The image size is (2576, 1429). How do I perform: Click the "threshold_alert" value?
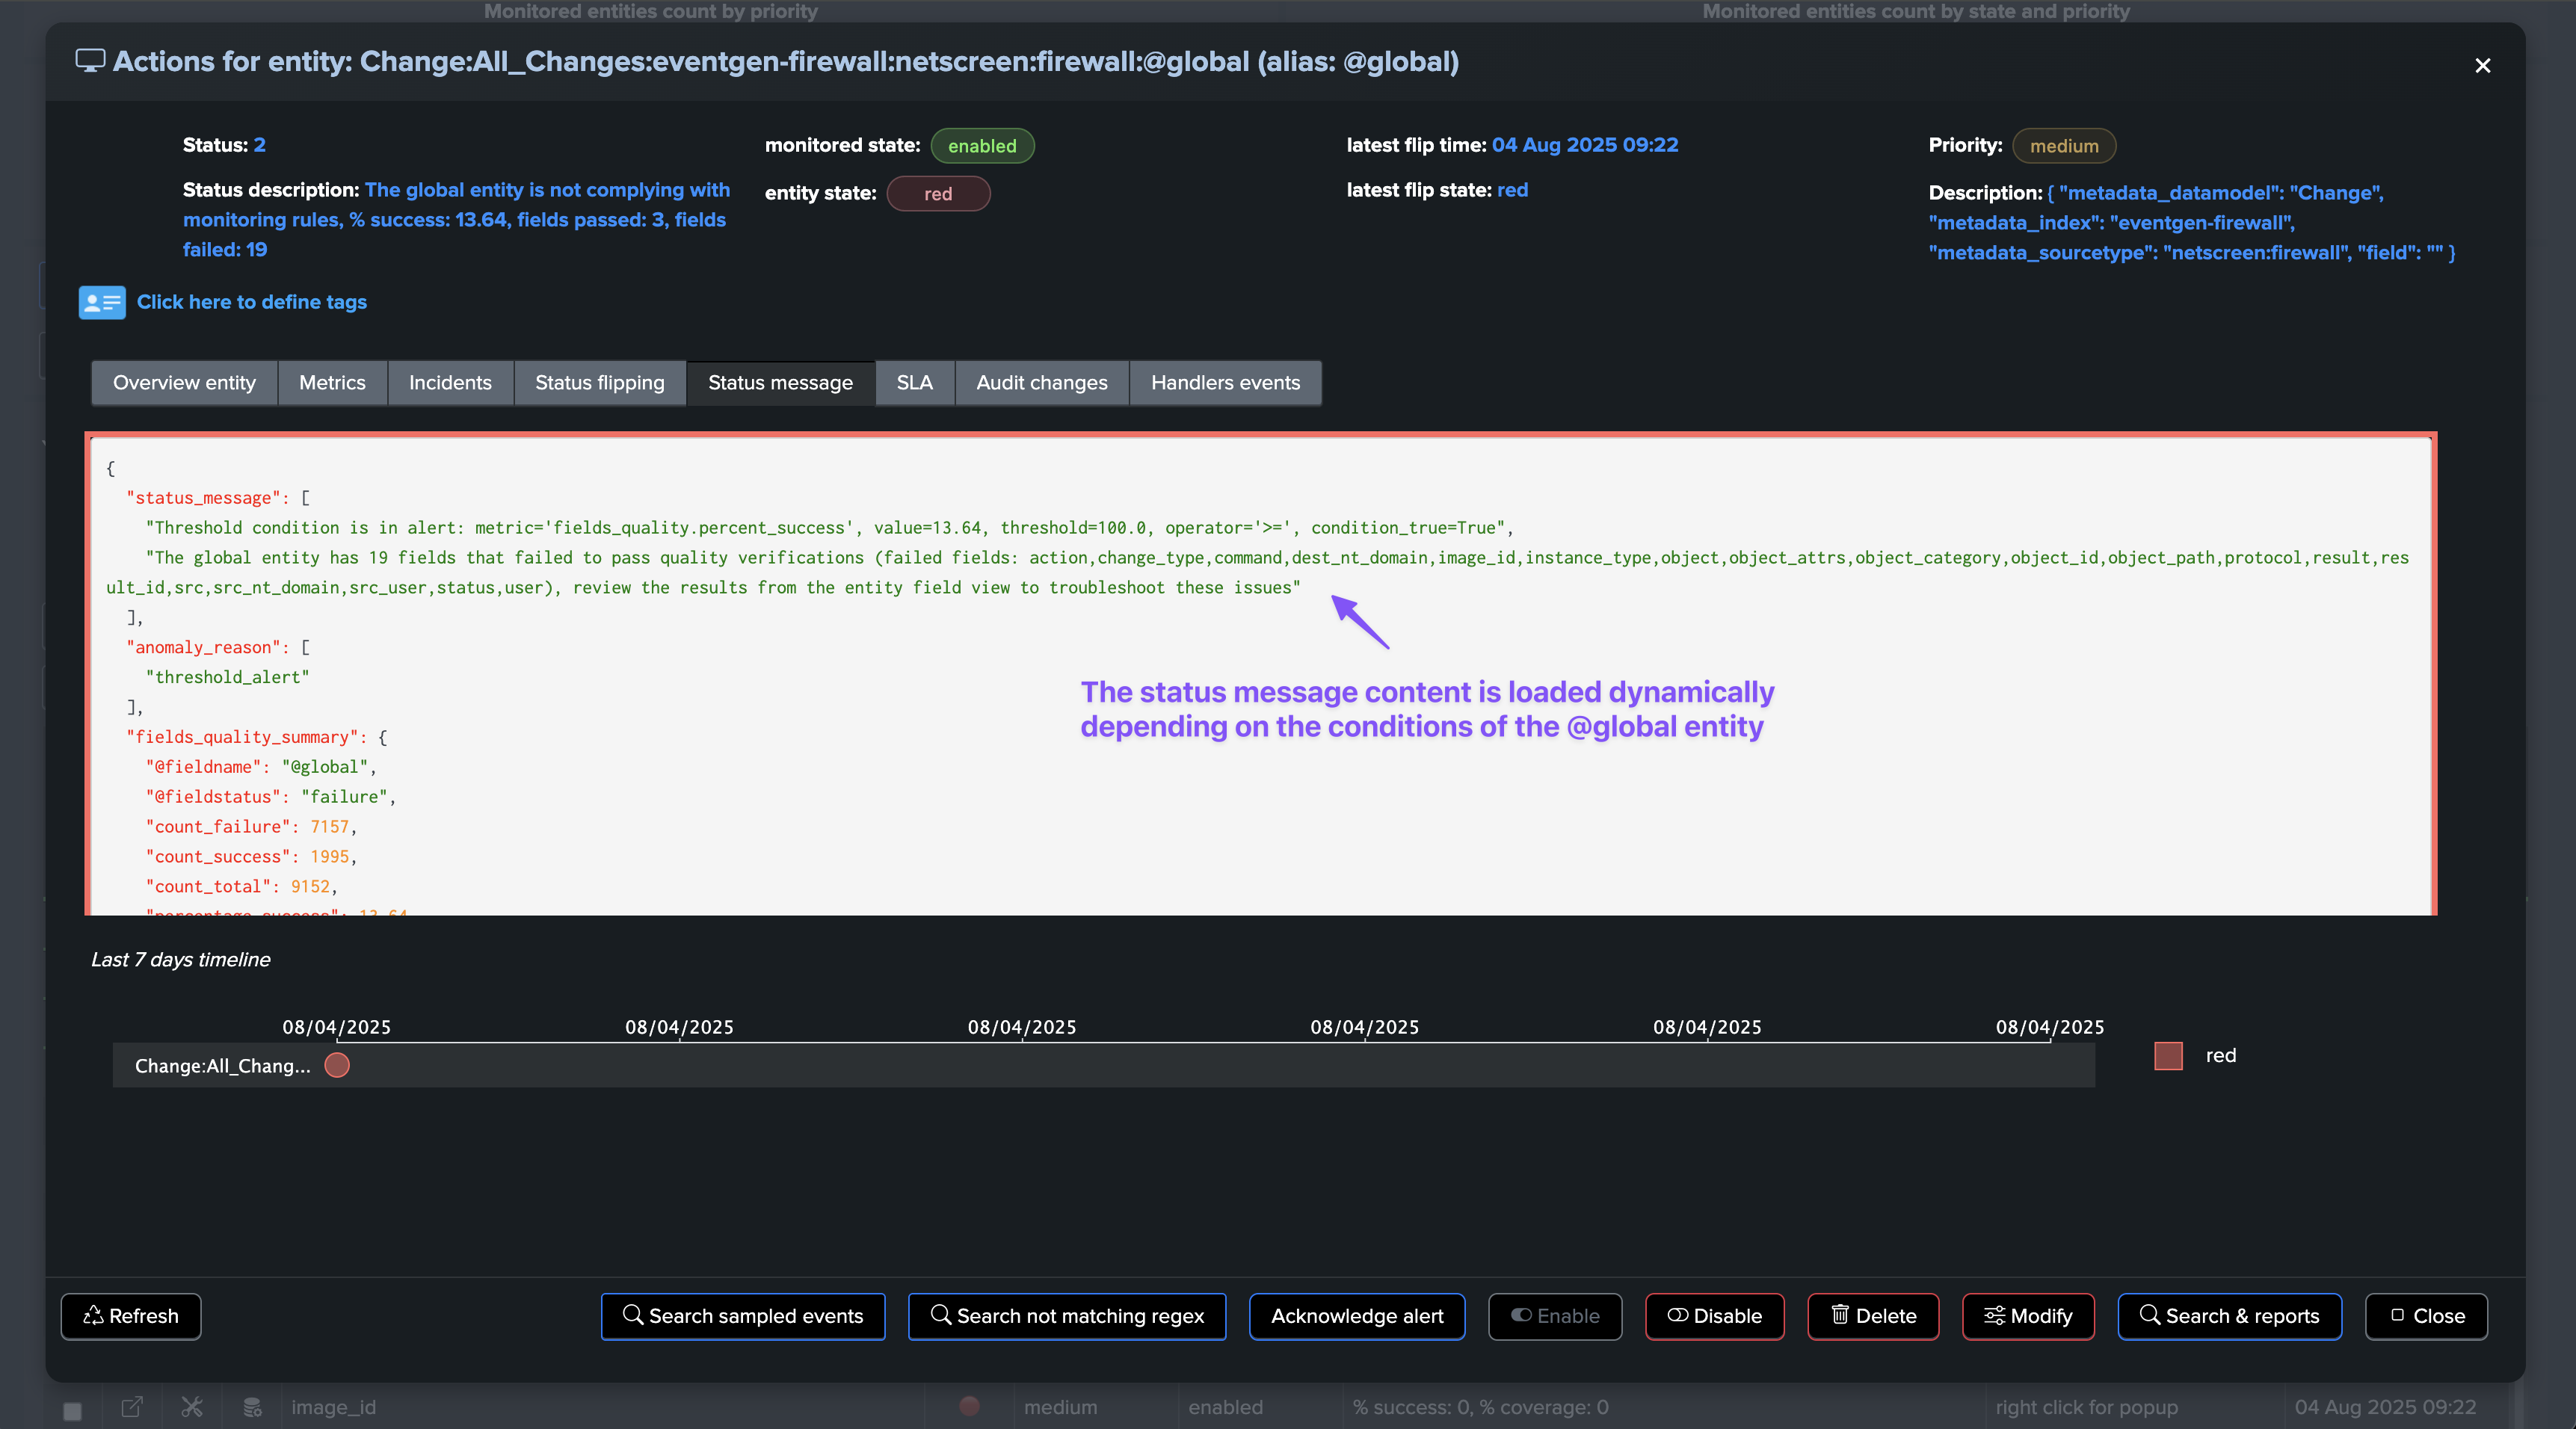228,677
